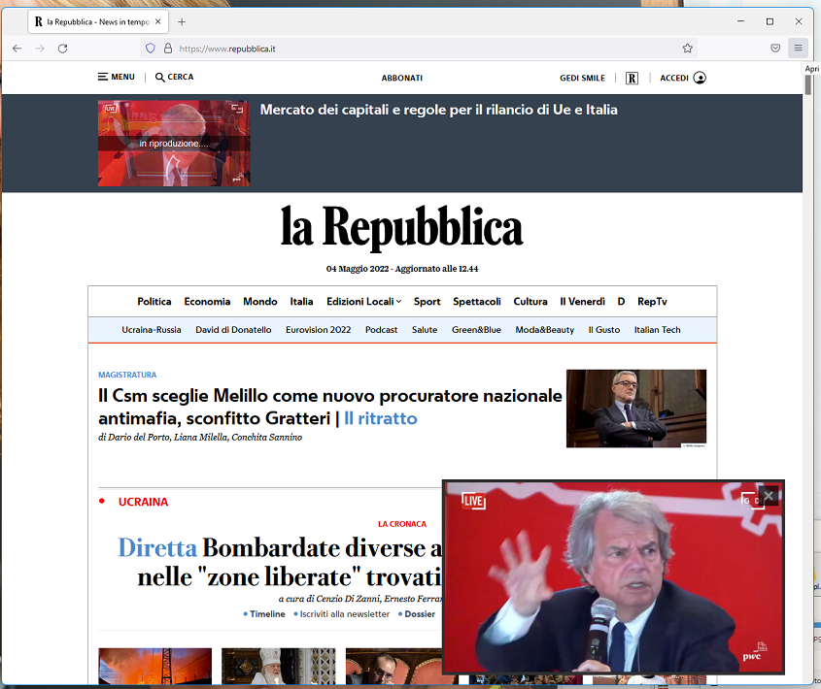Viewport: 821px width, 689px height.
Task: Close the floating live video player
Action: (769, 496)
